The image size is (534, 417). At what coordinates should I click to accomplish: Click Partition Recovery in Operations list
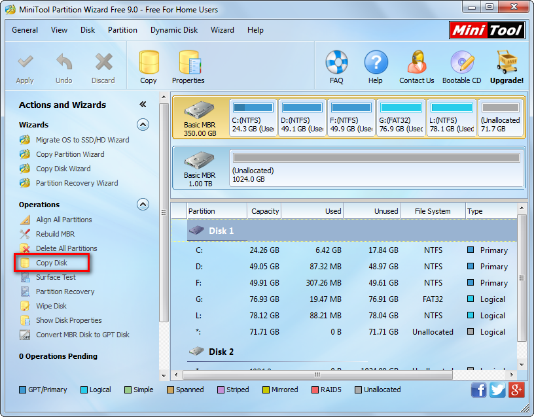click(65, 292)
